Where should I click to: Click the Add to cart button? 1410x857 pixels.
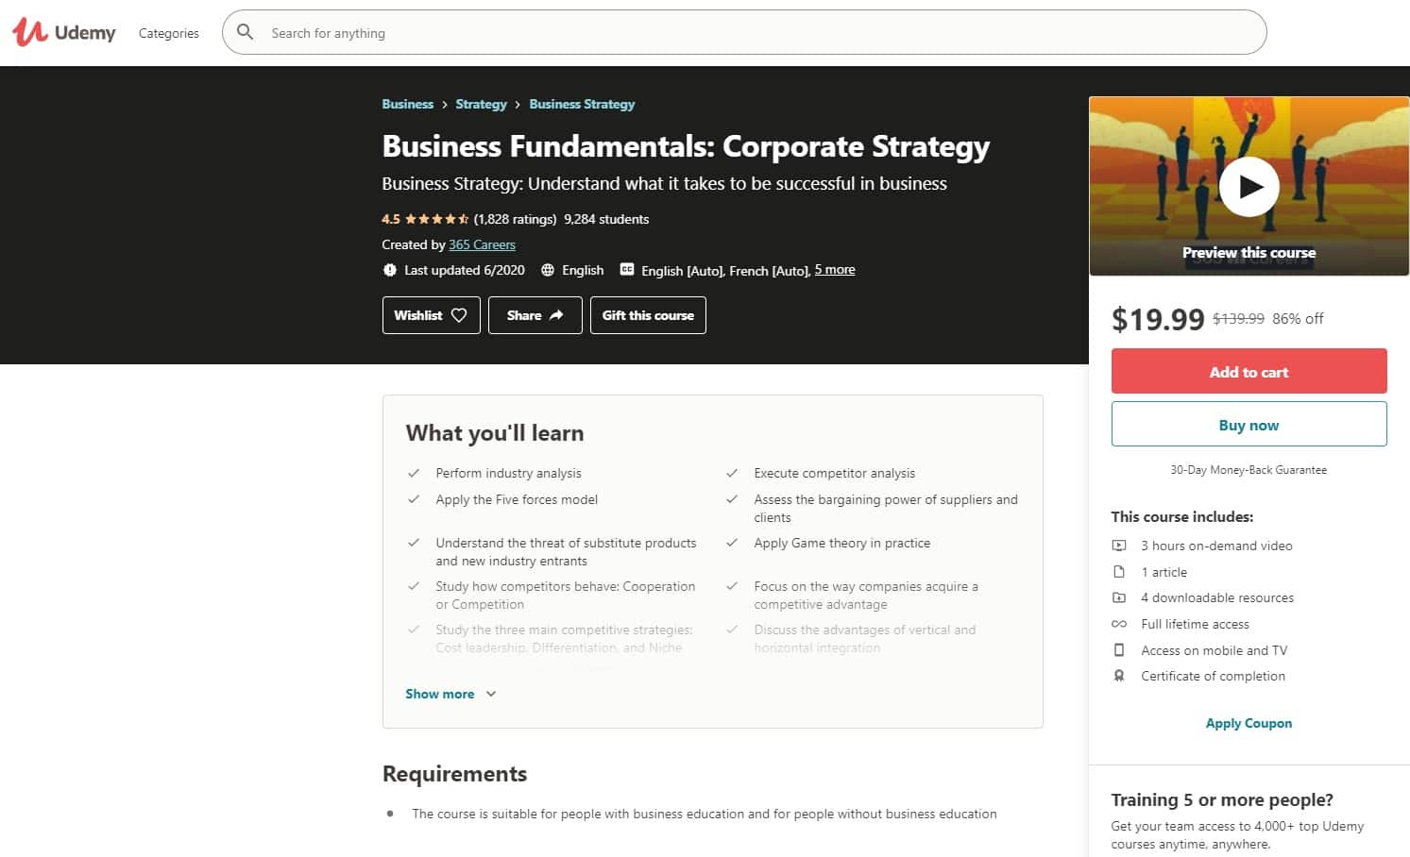[x=1249, y=372]
